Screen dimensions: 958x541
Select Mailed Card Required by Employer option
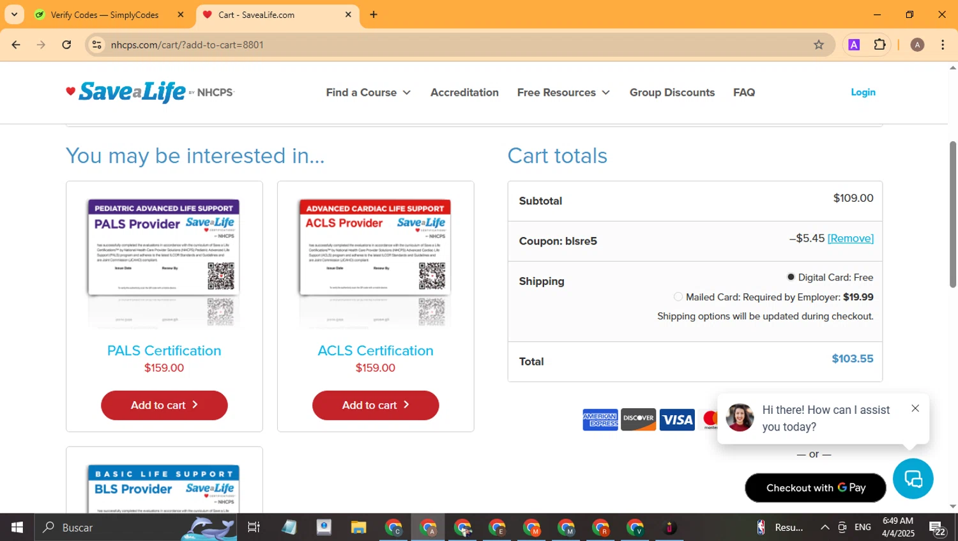point(678,297)
